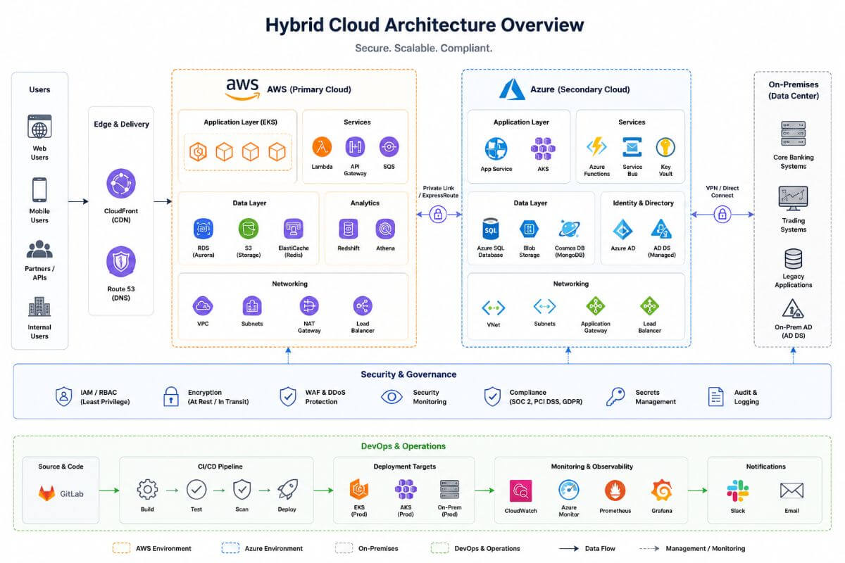The width and height of the screenshot is (845, 563).
Task: Click the Lambda service icon
Action: point(322,147)
